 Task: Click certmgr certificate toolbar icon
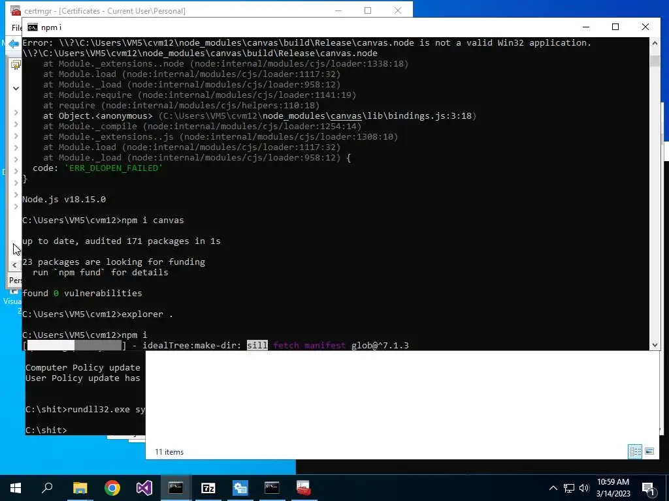pos(16,65)
